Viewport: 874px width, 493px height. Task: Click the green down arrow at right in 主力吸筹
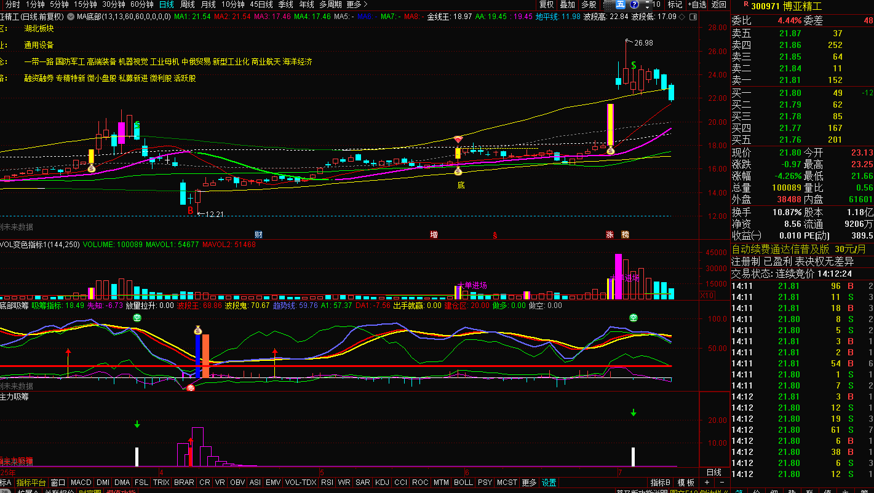[634, 412]
